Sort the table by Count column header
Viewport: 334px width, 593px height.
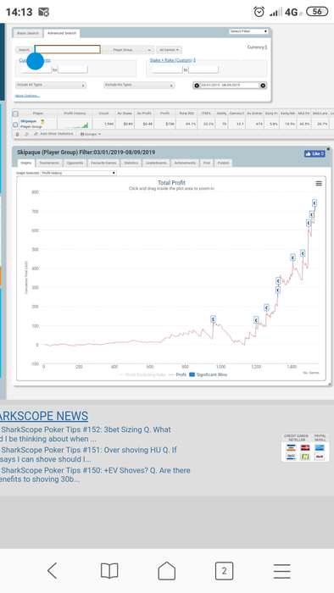click(x=103, y=113)
